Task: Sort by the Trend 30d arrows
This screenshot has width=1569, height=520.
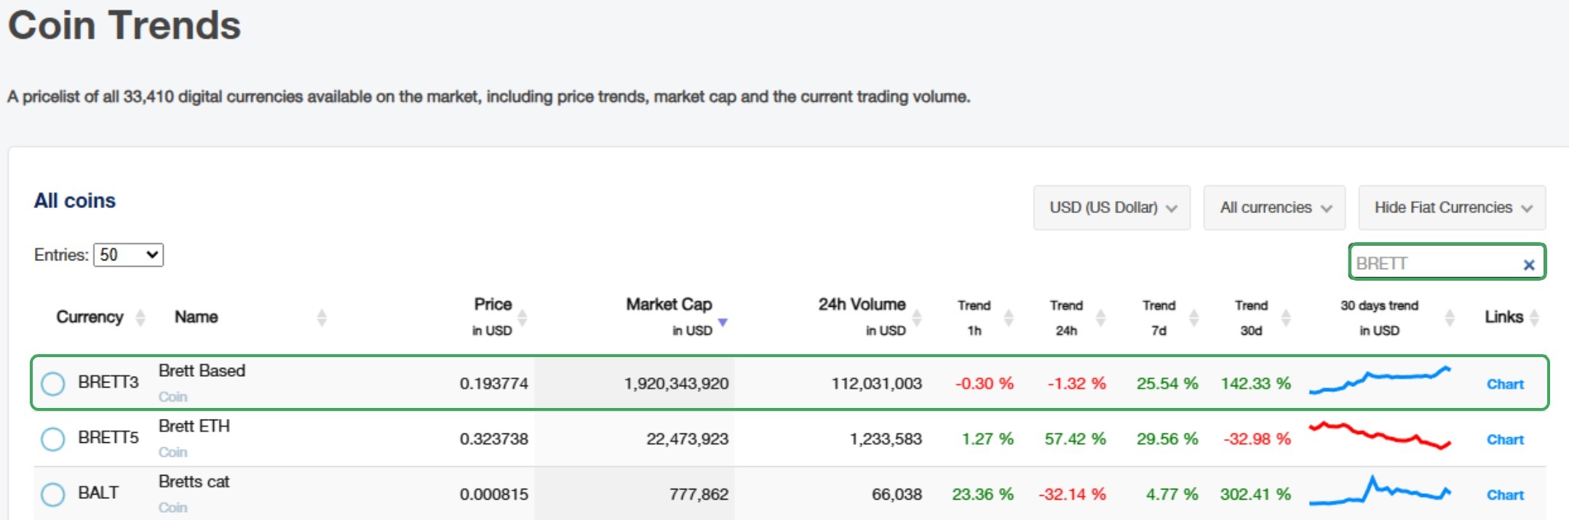Action: click(x=1286, y=318)
